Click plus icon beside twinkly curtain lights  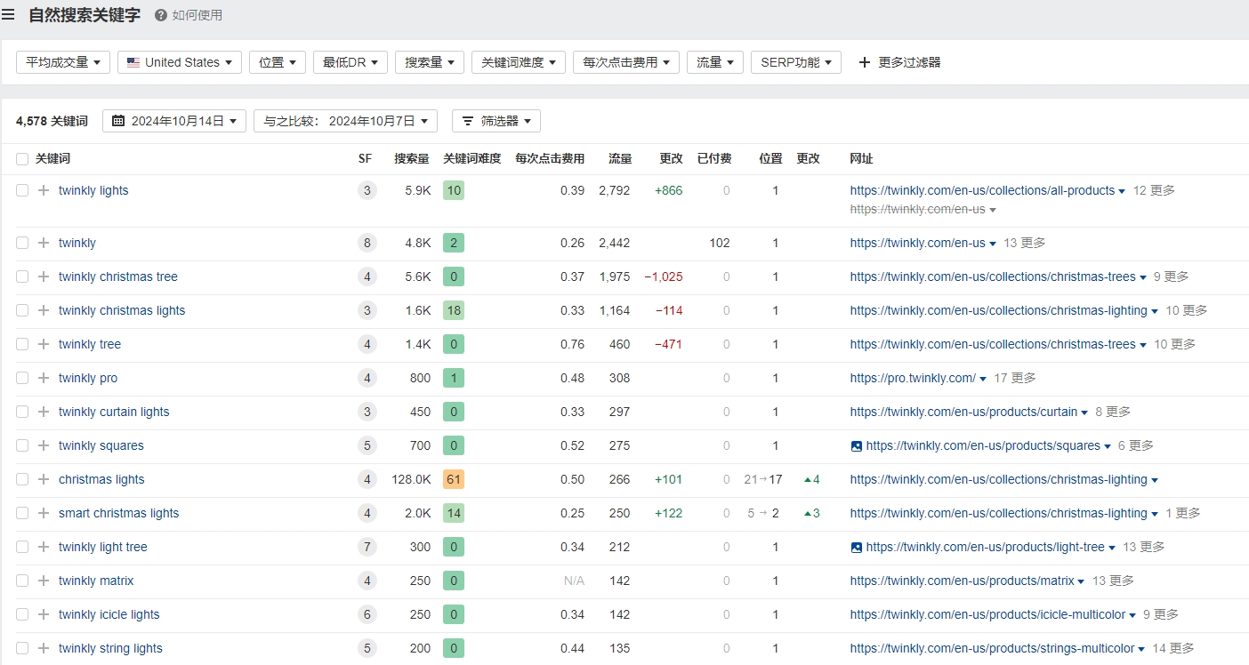(44, 412)
